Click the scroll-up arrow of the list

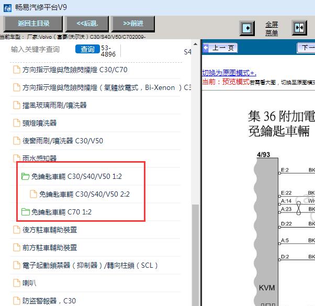[195, 44]
